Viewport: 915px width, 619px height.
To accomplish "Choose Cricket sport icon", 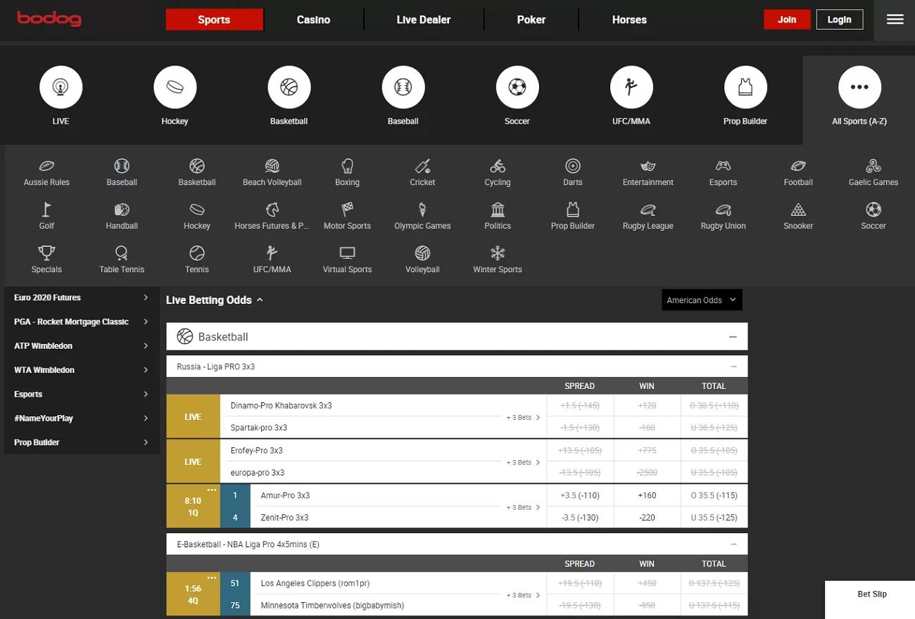I will tap(422, 166).
